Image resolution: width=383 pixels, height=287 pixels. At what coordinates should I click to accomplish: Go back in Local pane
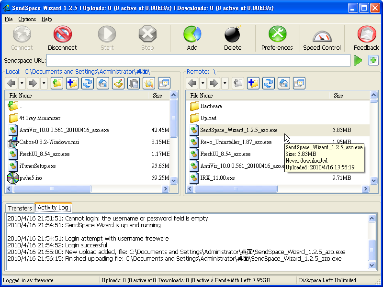tap(11, 83)
